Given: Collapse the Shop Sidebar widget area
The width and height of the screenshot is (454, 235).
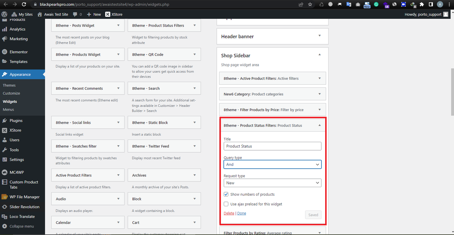Looking at the screenshot, I should pos(320,55).
